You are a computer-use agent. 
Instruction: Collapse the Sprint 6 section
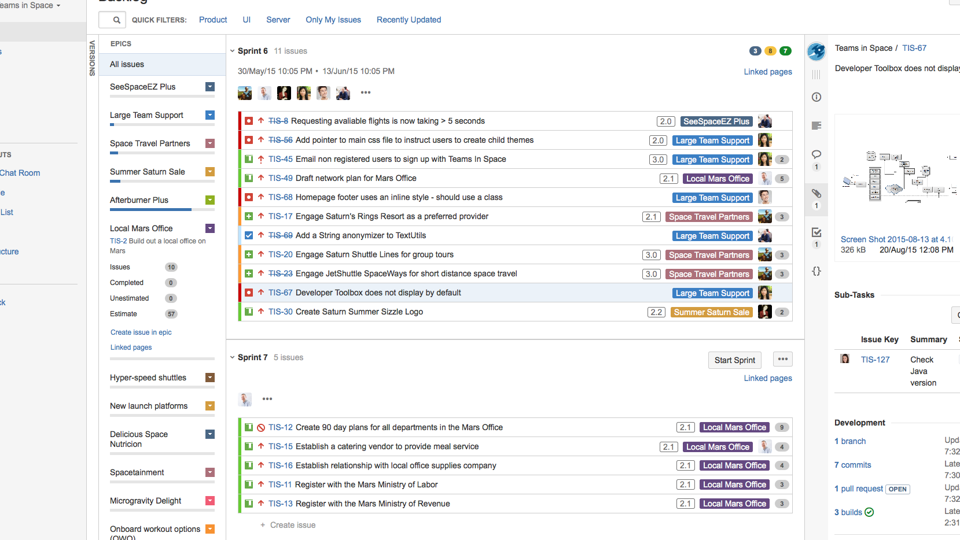click(233, 51)
